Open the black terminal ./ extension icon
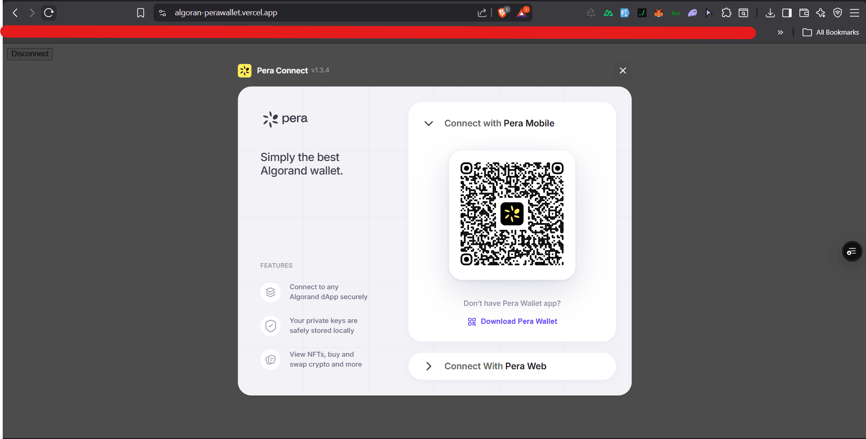The width and height of the screenshot is (866, 439). (x=642, y=13)
